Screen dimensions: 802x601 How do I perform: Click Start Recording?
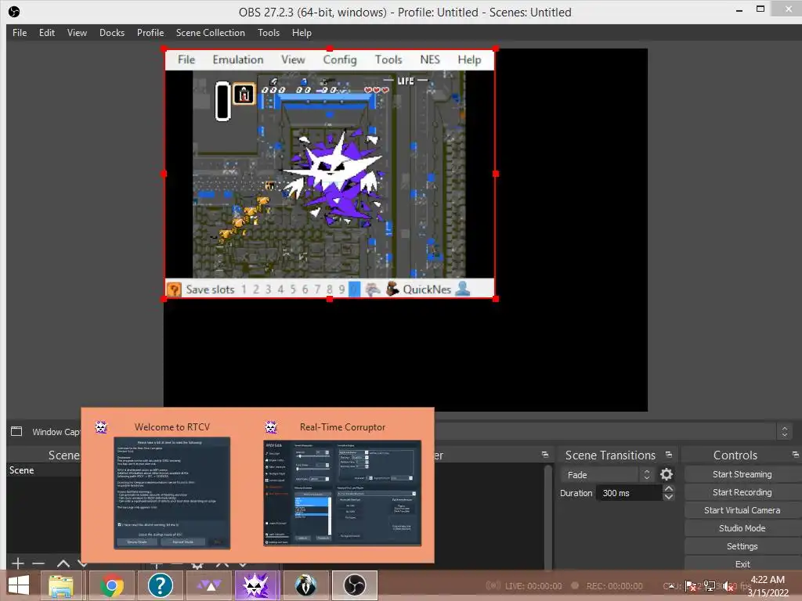tap(742, 491)
